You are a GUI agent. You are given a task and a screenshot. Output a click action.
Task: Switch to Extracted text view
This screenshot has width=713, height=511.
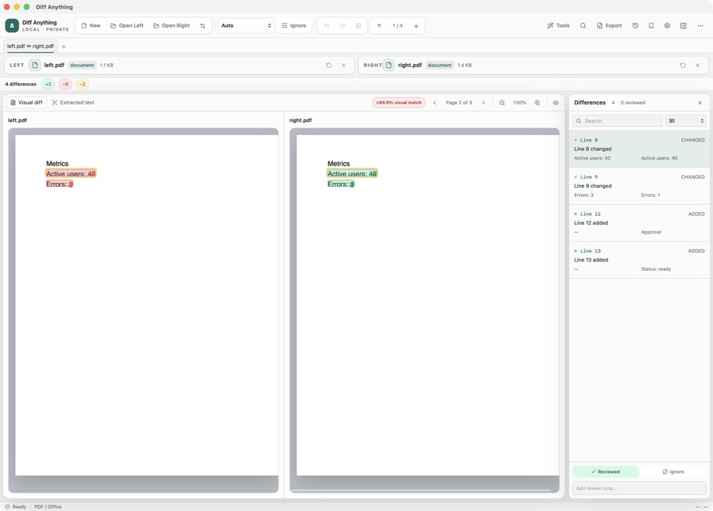(x=73, y=102)
